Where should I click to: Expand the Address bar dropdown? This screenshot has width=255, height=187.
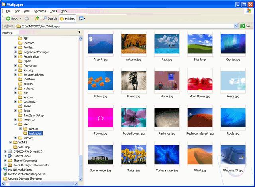(236, 26)
